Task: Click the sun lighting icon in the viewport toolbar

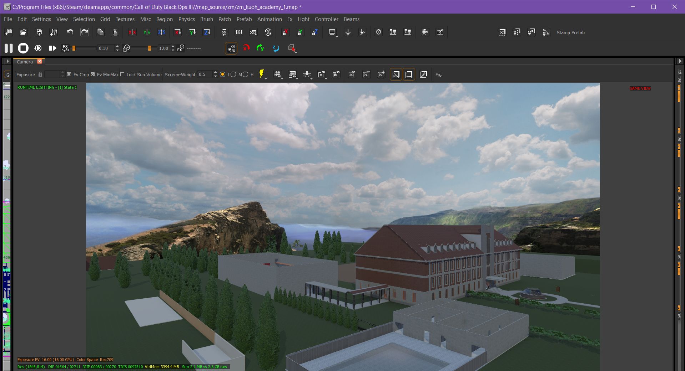Action: [307, 74]
